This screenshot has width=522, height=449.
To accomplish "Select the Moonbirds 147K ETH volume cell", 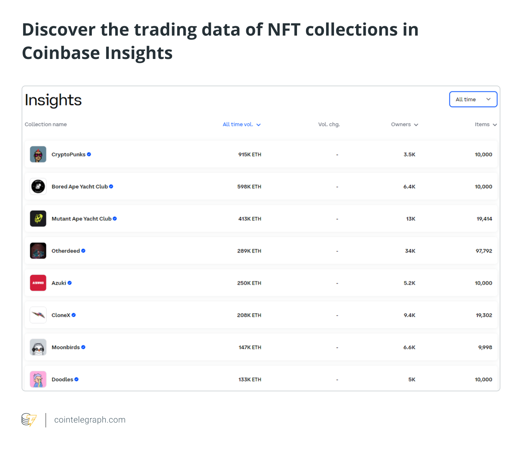I will click(x=250, y=347).
